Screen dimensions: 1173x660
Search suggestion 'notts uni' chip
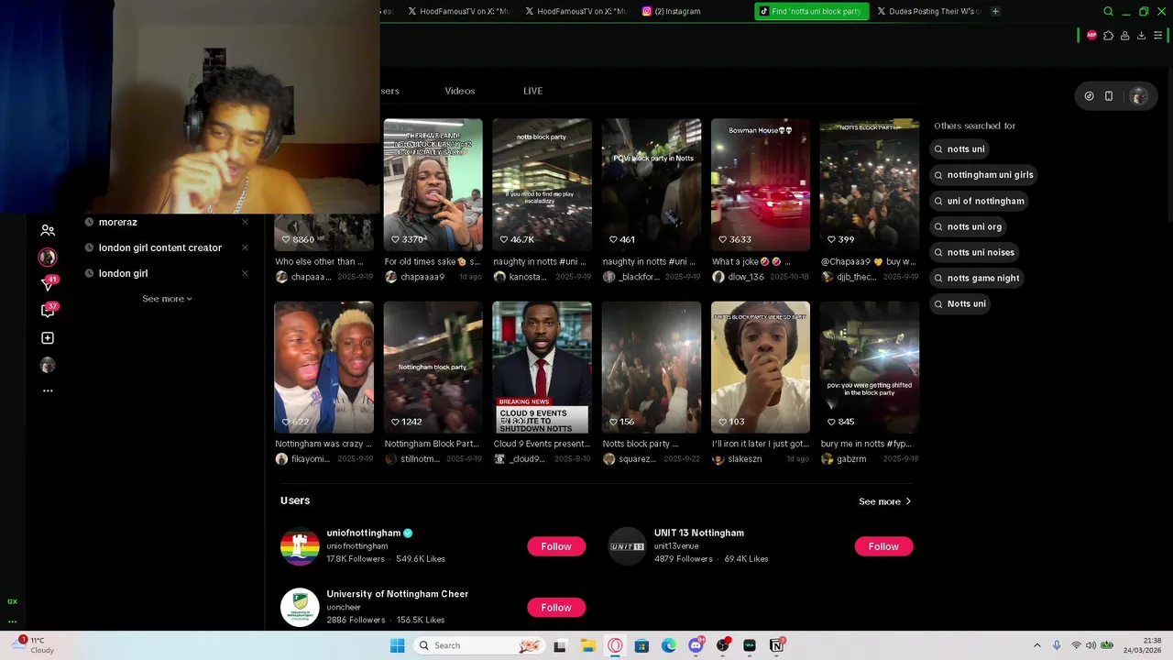(x=959, y=148)
